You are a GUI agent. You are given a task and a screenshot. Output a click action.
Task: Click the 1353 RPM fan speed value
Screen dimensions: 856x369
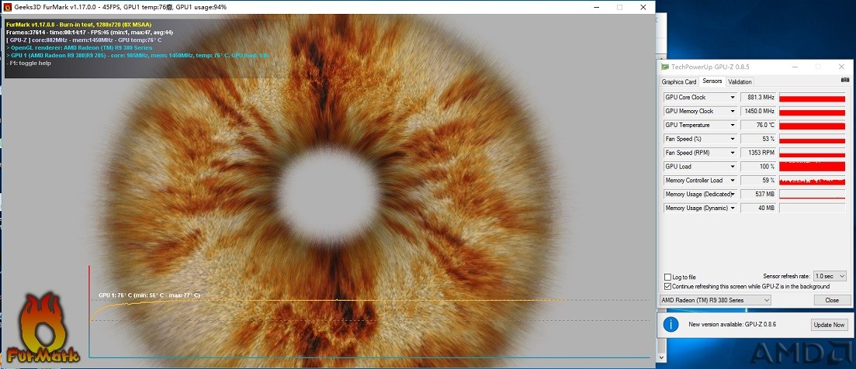tap(758, 153)
